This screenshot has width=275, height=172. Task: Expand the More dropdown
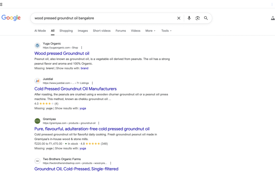(150, 31)
